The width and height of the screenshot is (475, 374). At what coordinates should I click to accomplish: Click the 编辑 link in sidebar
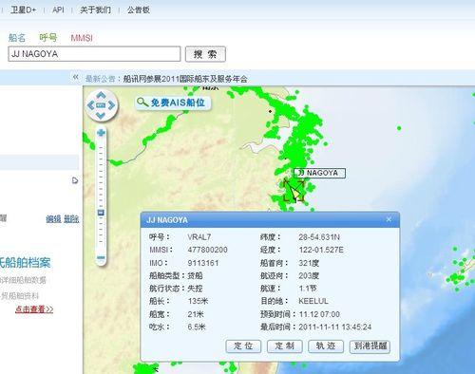53,219
